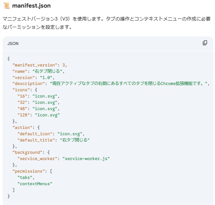Click the JSON language label
215x205 pixels.
[x=13, y=44]
